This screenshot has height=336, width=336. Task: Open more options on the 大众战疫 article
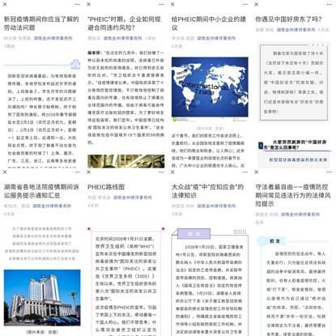245,172
